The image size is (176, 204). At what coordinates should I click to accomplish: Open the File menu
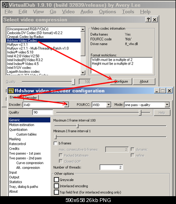pos(8,12)
